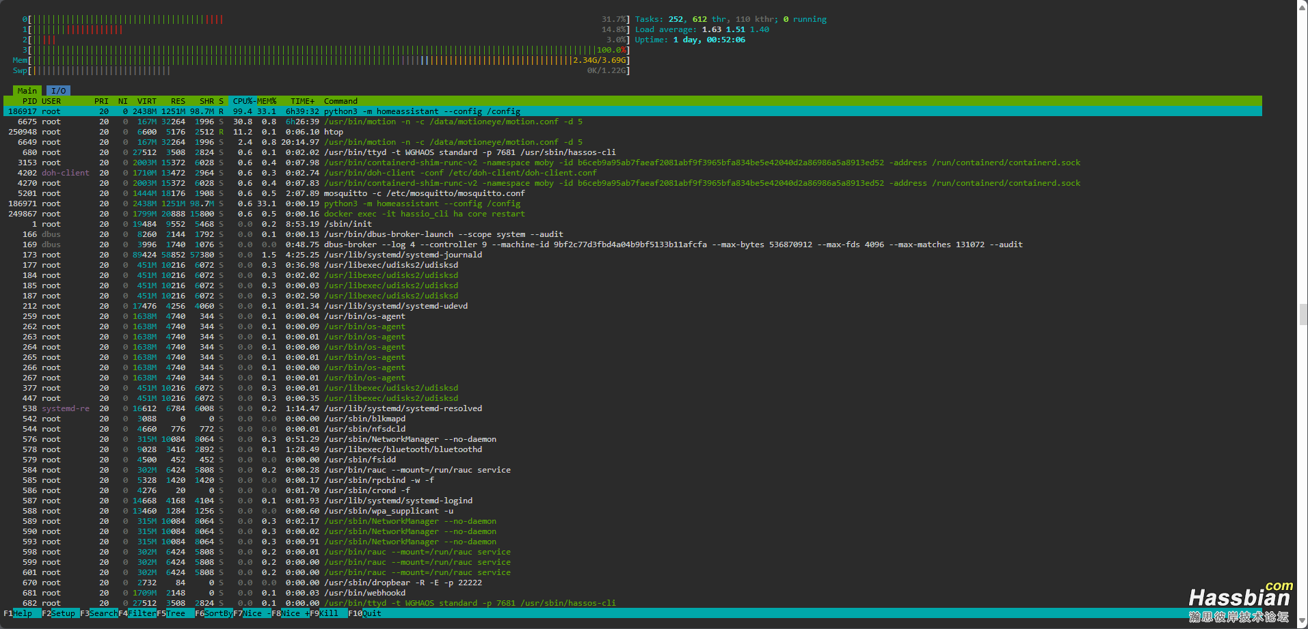Select systemd-logind process PID 587
The height and width of the screenshot is (629, 1308).
(x=632, y=501)
